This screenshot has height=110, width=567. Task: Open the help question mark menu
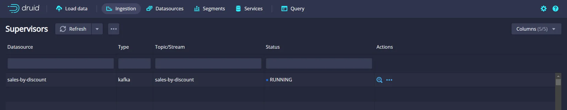tap(555, 9)
